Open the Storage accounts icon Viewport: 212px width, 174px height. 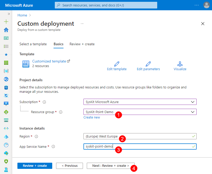pos(6,120)
